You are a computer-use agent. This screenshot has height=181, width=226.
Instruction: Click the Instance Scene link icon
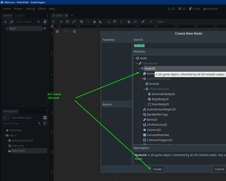click(x=12, y=22)
